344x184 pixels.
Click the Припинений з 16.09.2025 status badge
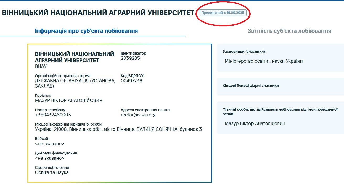coord(223,13)
